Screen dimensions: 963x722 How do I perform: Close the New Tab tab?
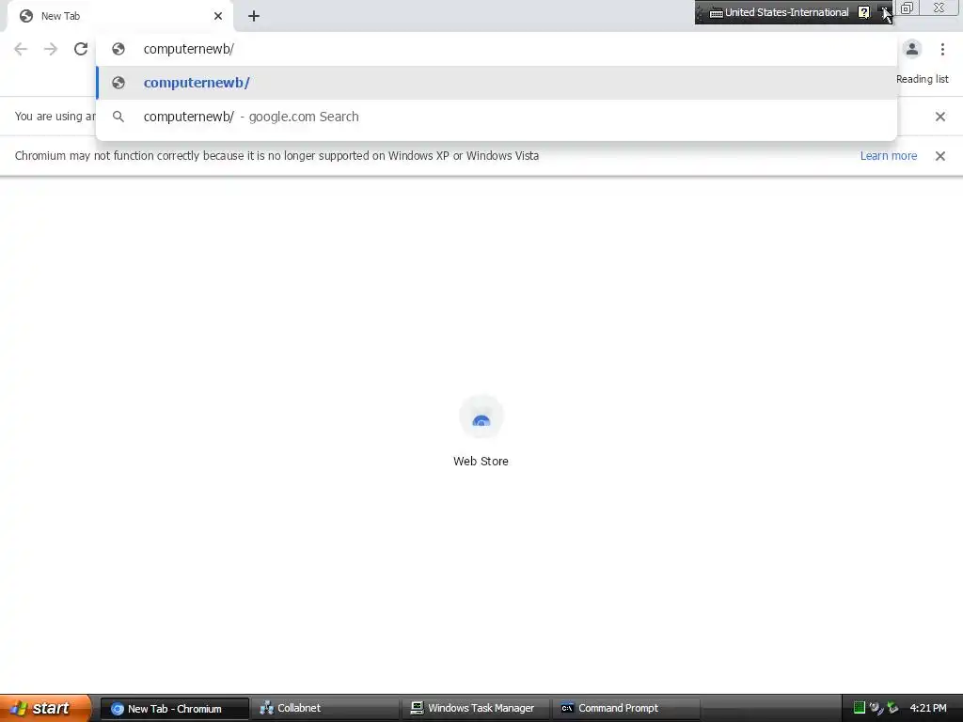click(218, 16)
